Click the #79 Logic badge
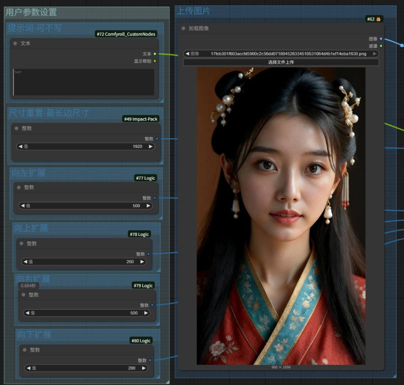The image size is (404, 385). point(143,285)
